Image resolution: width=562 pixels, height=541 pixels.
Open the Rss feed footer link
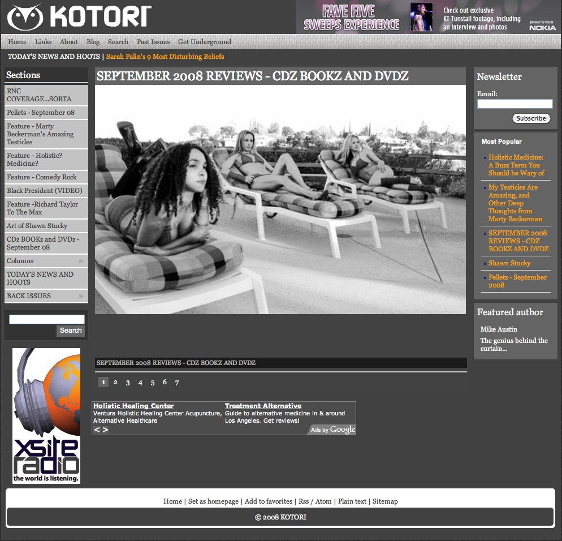(x=304, y=501)
